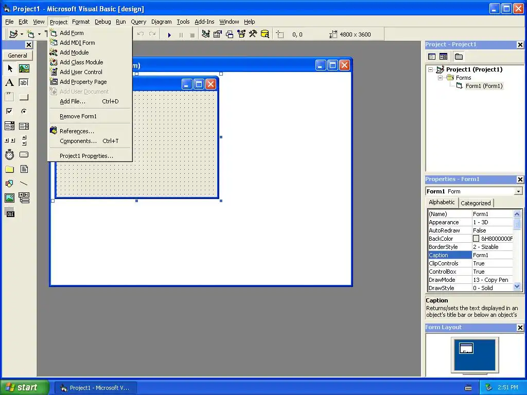This screenshot has width=527, height=395.
Task: Open Components... from Project menu
Action: [90, 141]
